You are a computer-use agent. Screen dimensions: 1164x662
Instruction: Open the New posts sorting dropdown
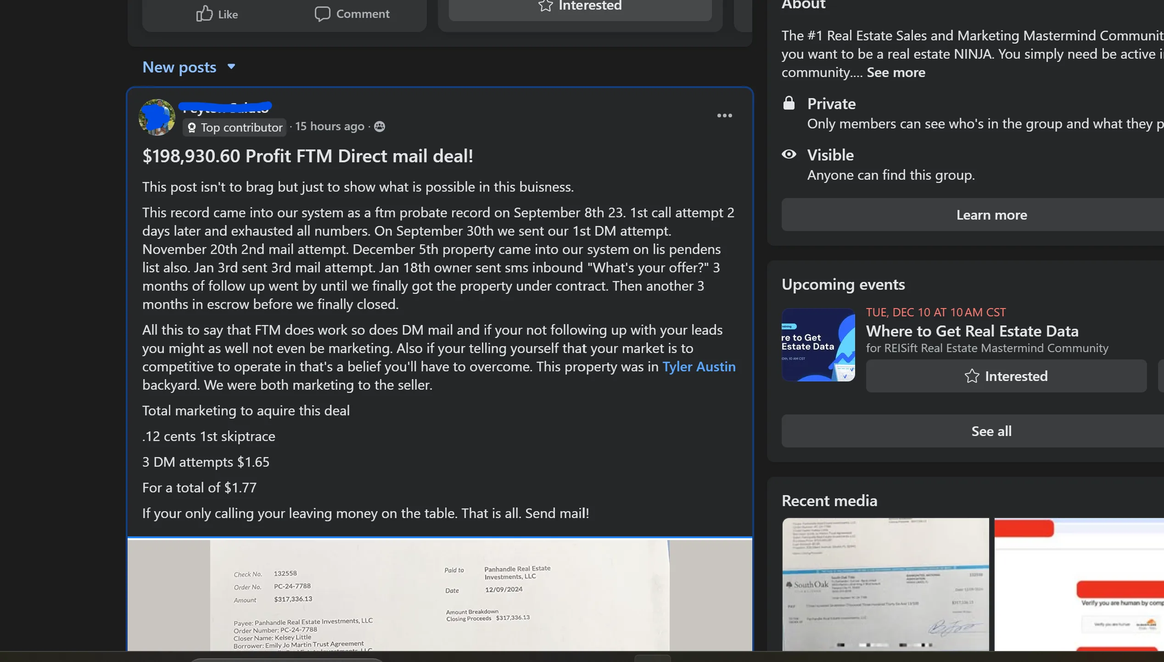(179, 67)
